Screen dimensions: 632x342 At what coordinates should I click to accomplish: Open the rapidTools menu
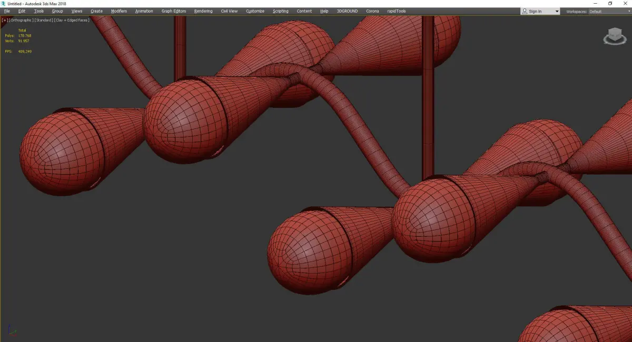[396, 11]
